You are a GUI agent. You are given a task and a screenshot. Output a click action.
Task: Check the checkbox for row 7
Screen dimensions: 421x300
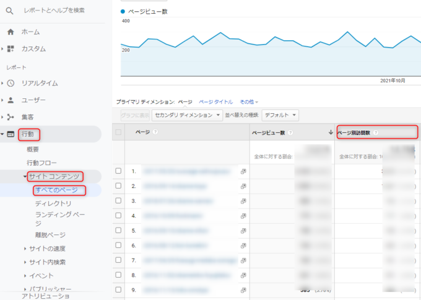(118, 260)
